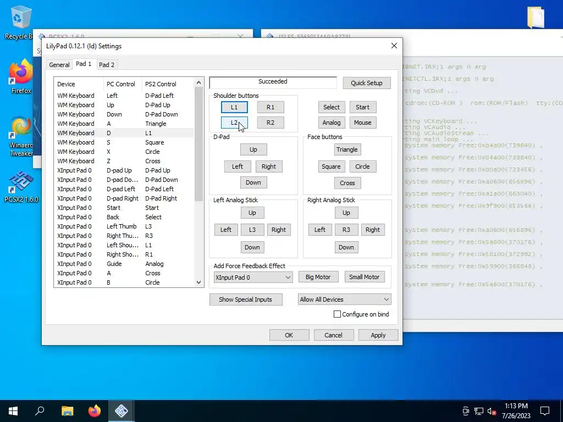Bind the L3 button
The height and width of the screenshot is (422, 563).
pyautogui.click(x=252, y=229)
